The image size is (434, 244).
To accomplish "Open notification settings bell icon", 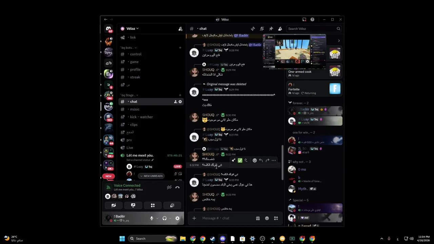I will 262,29.
